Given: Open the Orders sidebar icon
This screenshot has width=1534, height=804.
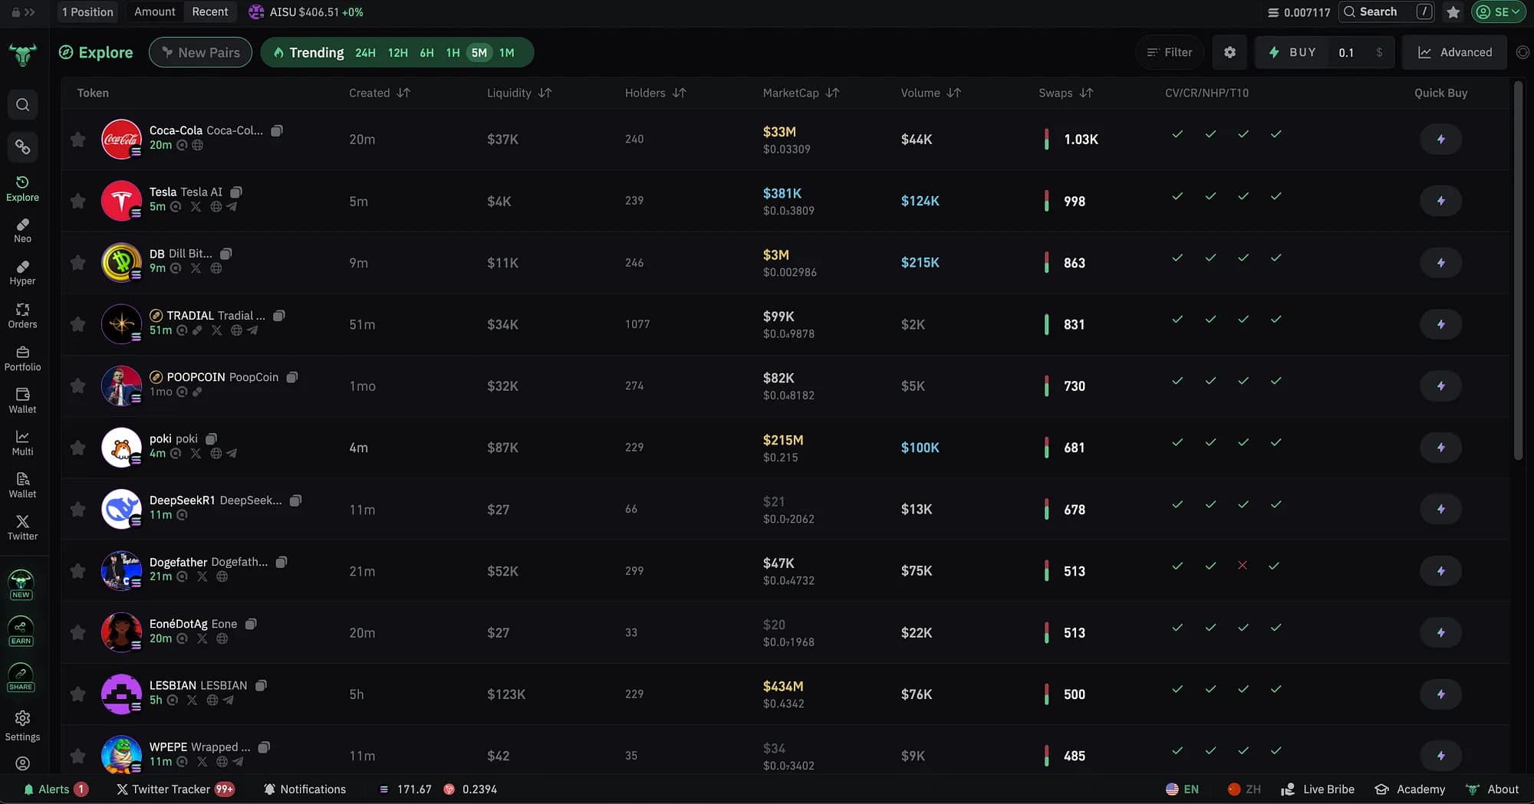Looking at the screenshot, I should click(x=22, y=315).
